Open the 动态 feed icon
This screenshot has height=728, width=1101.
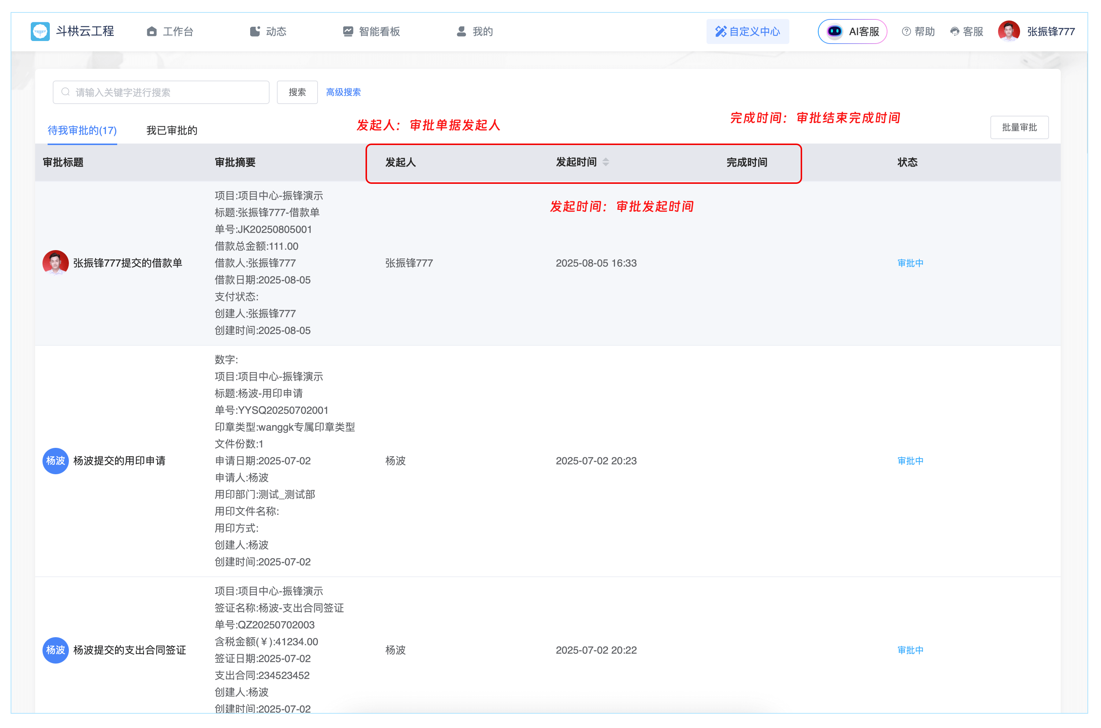coord(255,31)
